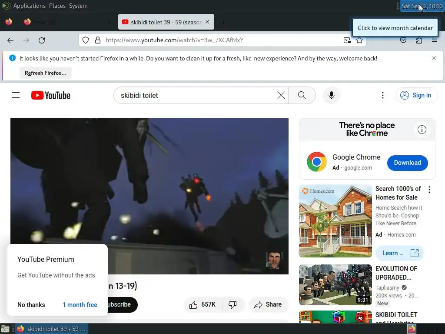This screenshot has height=334, width=445.
Task: Open the Places menu
Action: [x=57, y=6]
